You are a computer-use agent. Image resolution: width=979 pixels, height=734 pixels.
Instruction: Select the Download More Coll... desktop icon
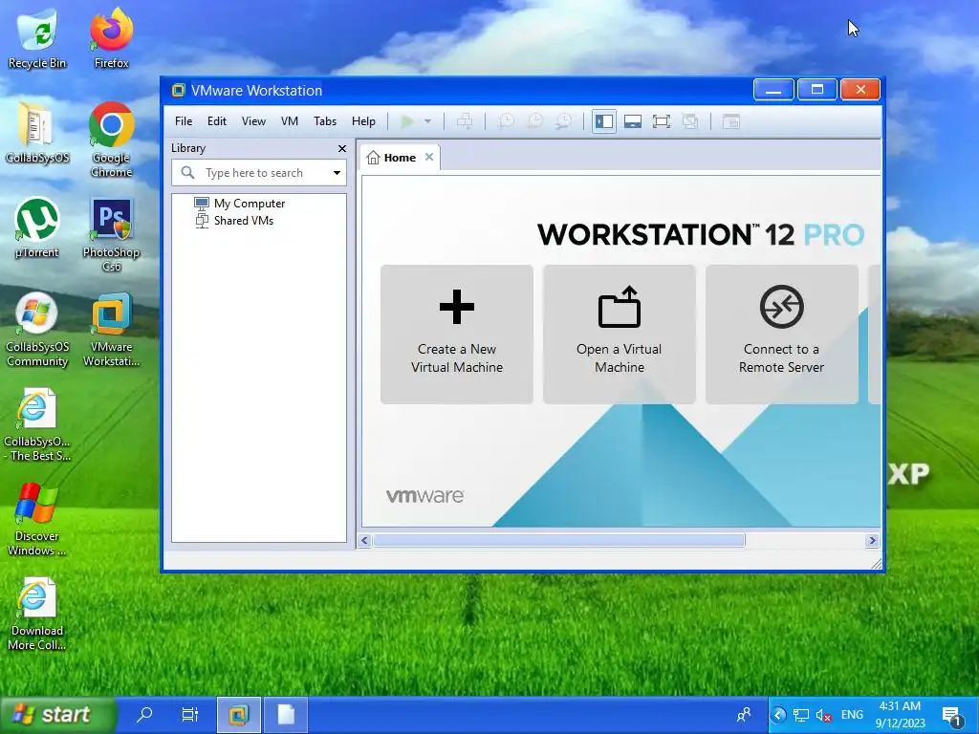click(x=37, y=615)
